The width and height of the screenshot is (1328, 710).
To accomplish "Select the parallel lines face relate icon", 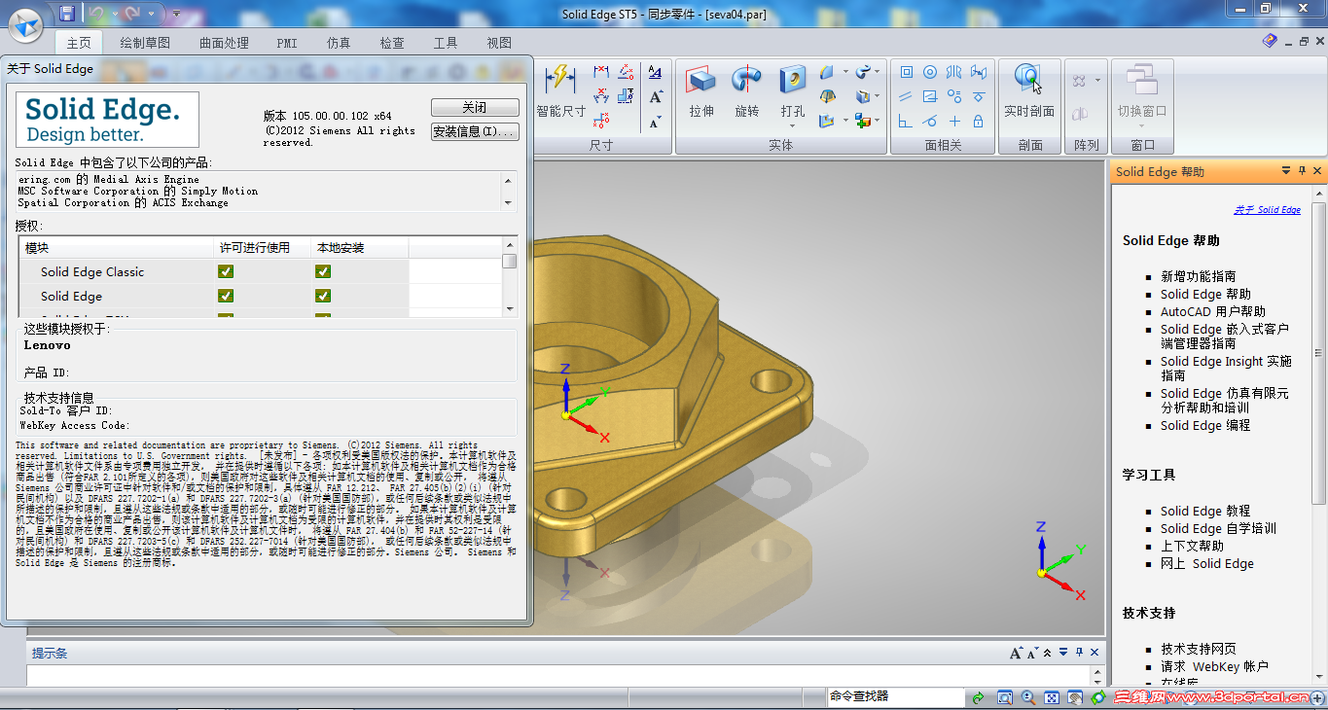I will pos(906,96).
